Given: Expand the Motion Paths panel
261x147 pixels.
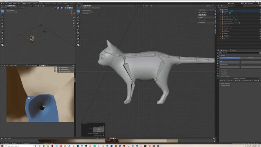Looking at the screenshot, I should (x=224, y=74).
